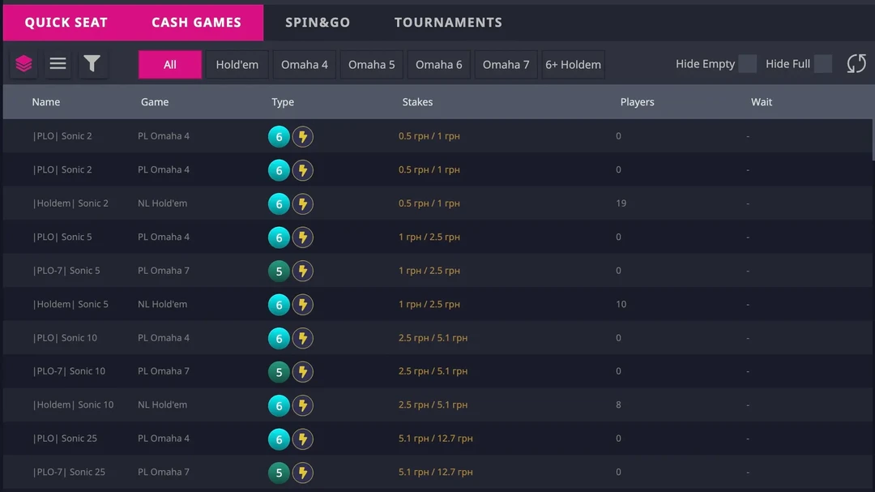Select the All game filter
This screenshot has height=492, width=875.
click(x=170, y=65)
